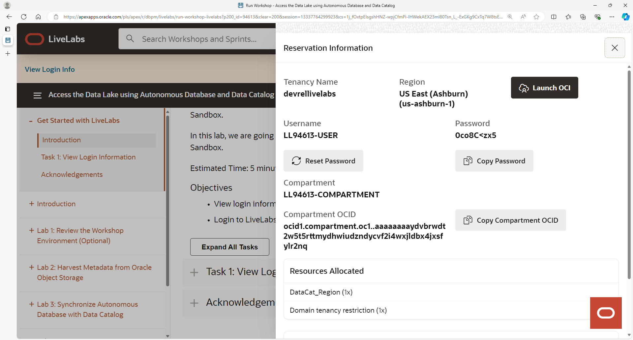633x340 pixels.
Task: Open Task 1: View Login Information
Action: [x=88, y=157]
